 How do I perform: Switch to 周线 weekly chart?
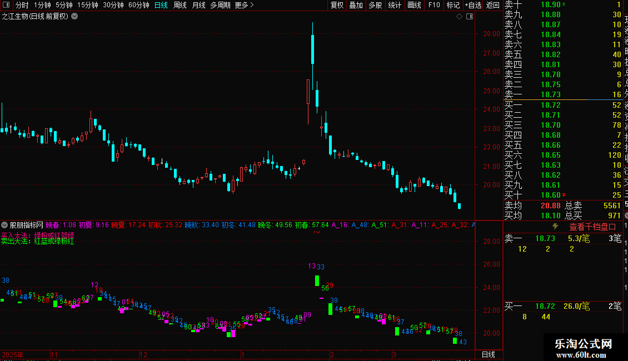pos(180,5)
